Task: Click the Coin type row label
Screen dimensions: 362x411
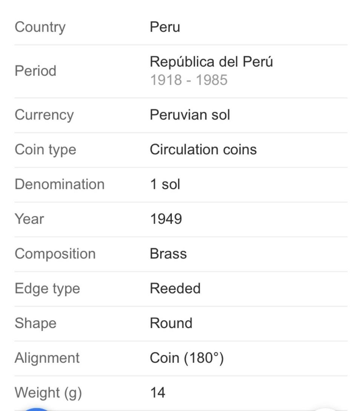Action: (45, 149)
